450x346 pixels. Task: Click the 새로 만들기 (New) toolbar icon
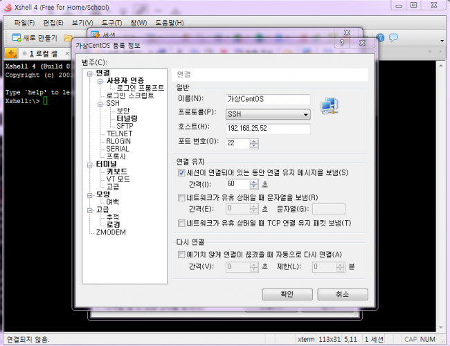click(17, 37)
